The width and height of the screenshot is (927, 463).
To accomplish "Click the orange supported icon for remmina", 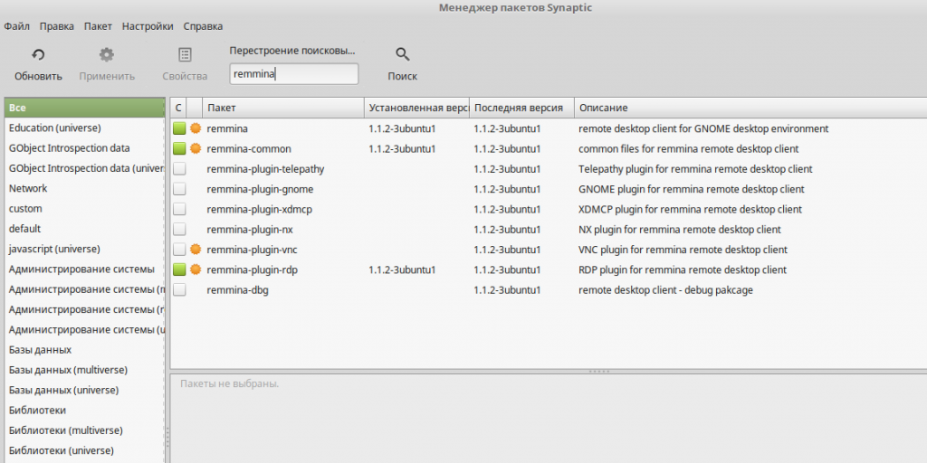I will point(196,128).
